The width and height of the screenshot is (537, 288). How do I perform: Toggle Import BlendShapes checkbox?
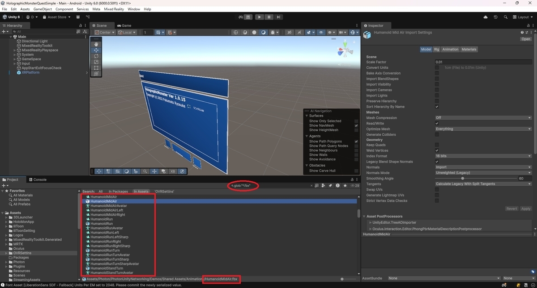437,79
